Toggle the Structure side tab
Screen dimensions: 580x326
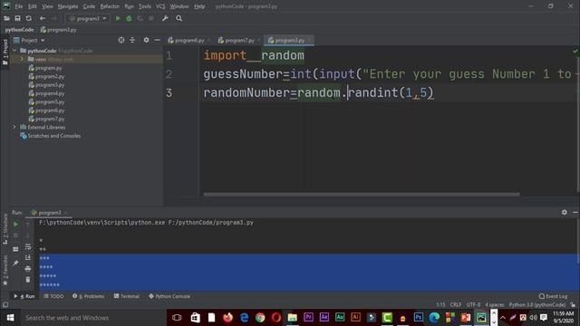pyautogui.click(x=5, y=229)
